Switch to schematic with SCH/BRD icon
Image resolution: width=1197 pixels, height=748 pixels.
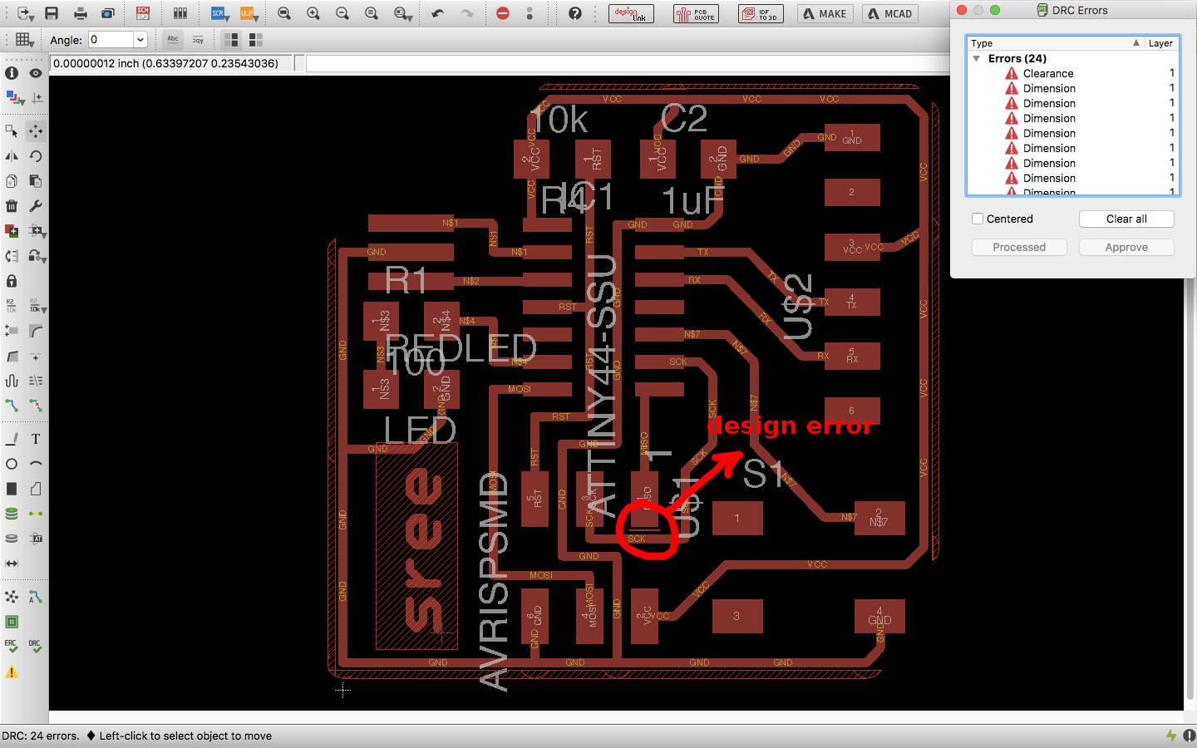coord(143,13)
